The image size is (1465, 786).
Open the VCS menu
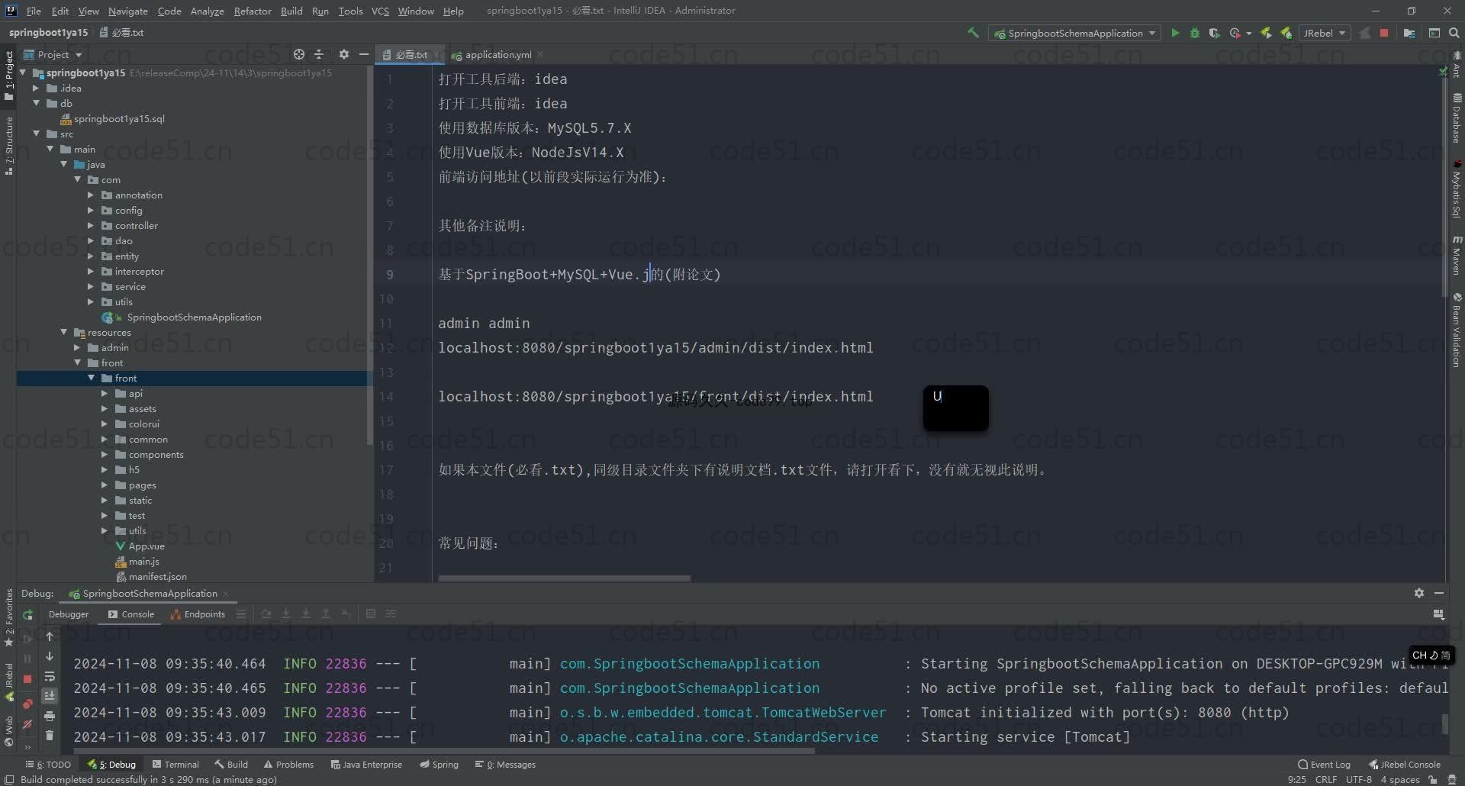pos(380,11)
